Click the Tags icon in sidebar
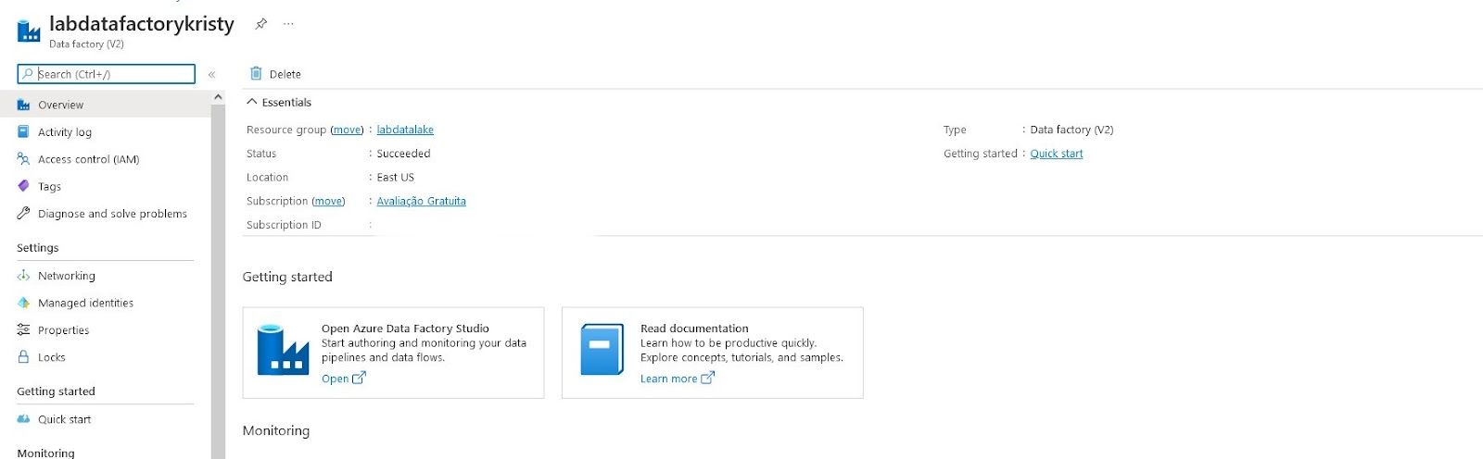The width and height of the screenshot is (1483, 459). (24, 186)
